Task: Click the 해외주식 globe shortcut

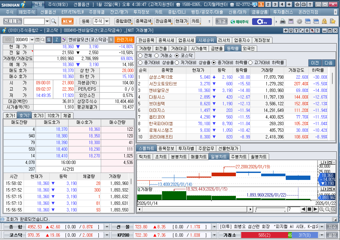Action: pyautogui.click(x=240, y=22)
